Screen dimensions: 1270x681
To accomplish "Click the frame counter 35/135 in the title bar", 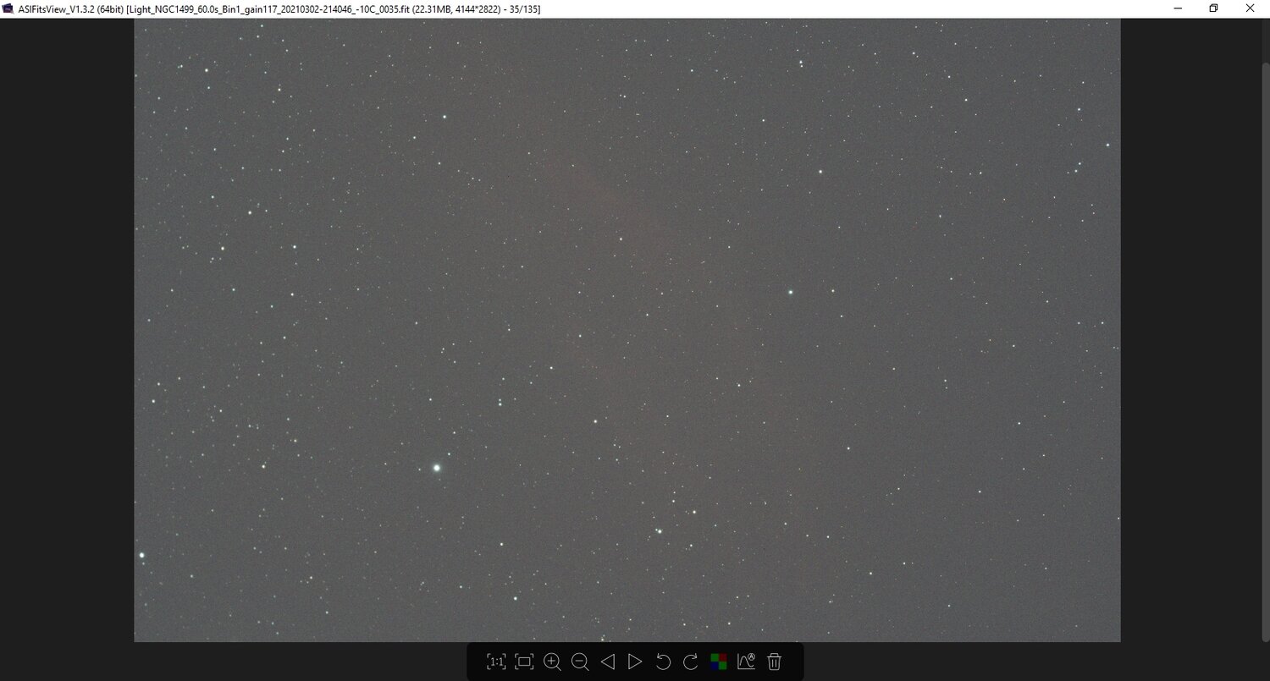I will point(522,8).
